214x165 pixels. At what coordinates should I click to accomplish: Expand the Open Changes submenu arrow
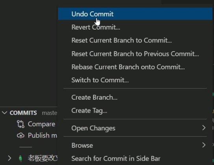pos(204,128)
